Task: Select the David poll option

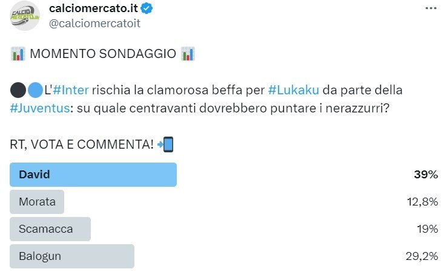Action: click(x=93, y=175)
